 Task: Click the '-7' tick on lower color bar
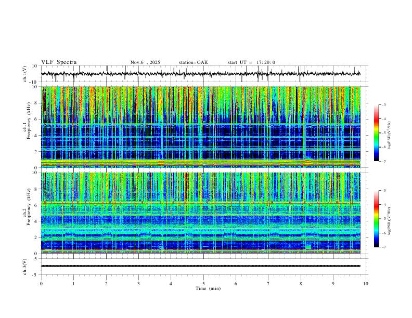[384, 247]
